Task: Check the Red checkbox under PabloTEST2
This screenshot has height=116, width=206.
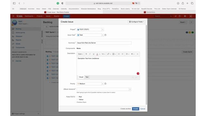Action: 77,97
